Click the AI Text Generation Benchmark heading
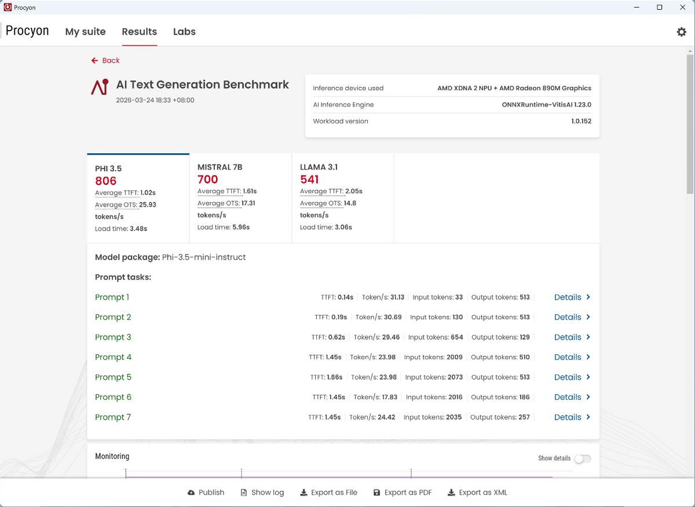This screenshot has width=695, height=507. pyautogui.click(x=203, y=84)
